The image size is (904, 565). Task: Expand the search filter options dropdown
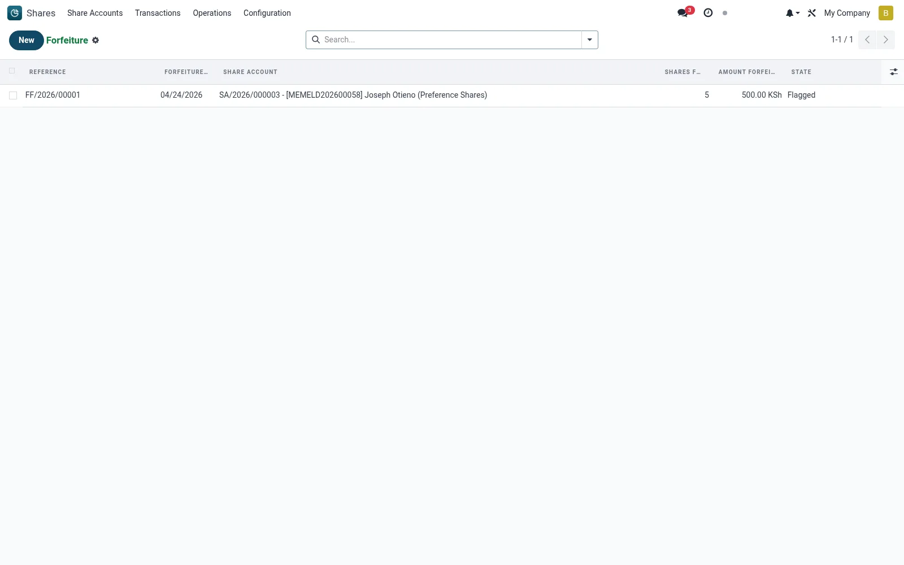pyautogui.click(x=590, y=40)
